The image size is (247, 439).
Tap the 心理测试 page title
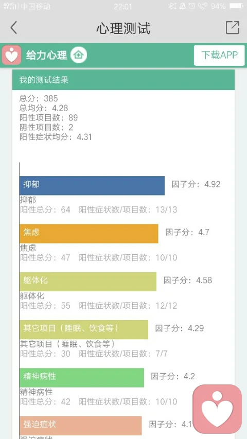(123, 28)
